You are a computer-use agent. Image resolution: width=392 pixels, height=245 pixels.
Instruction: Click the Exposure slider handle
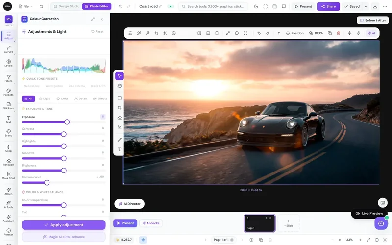coord(67,122)
